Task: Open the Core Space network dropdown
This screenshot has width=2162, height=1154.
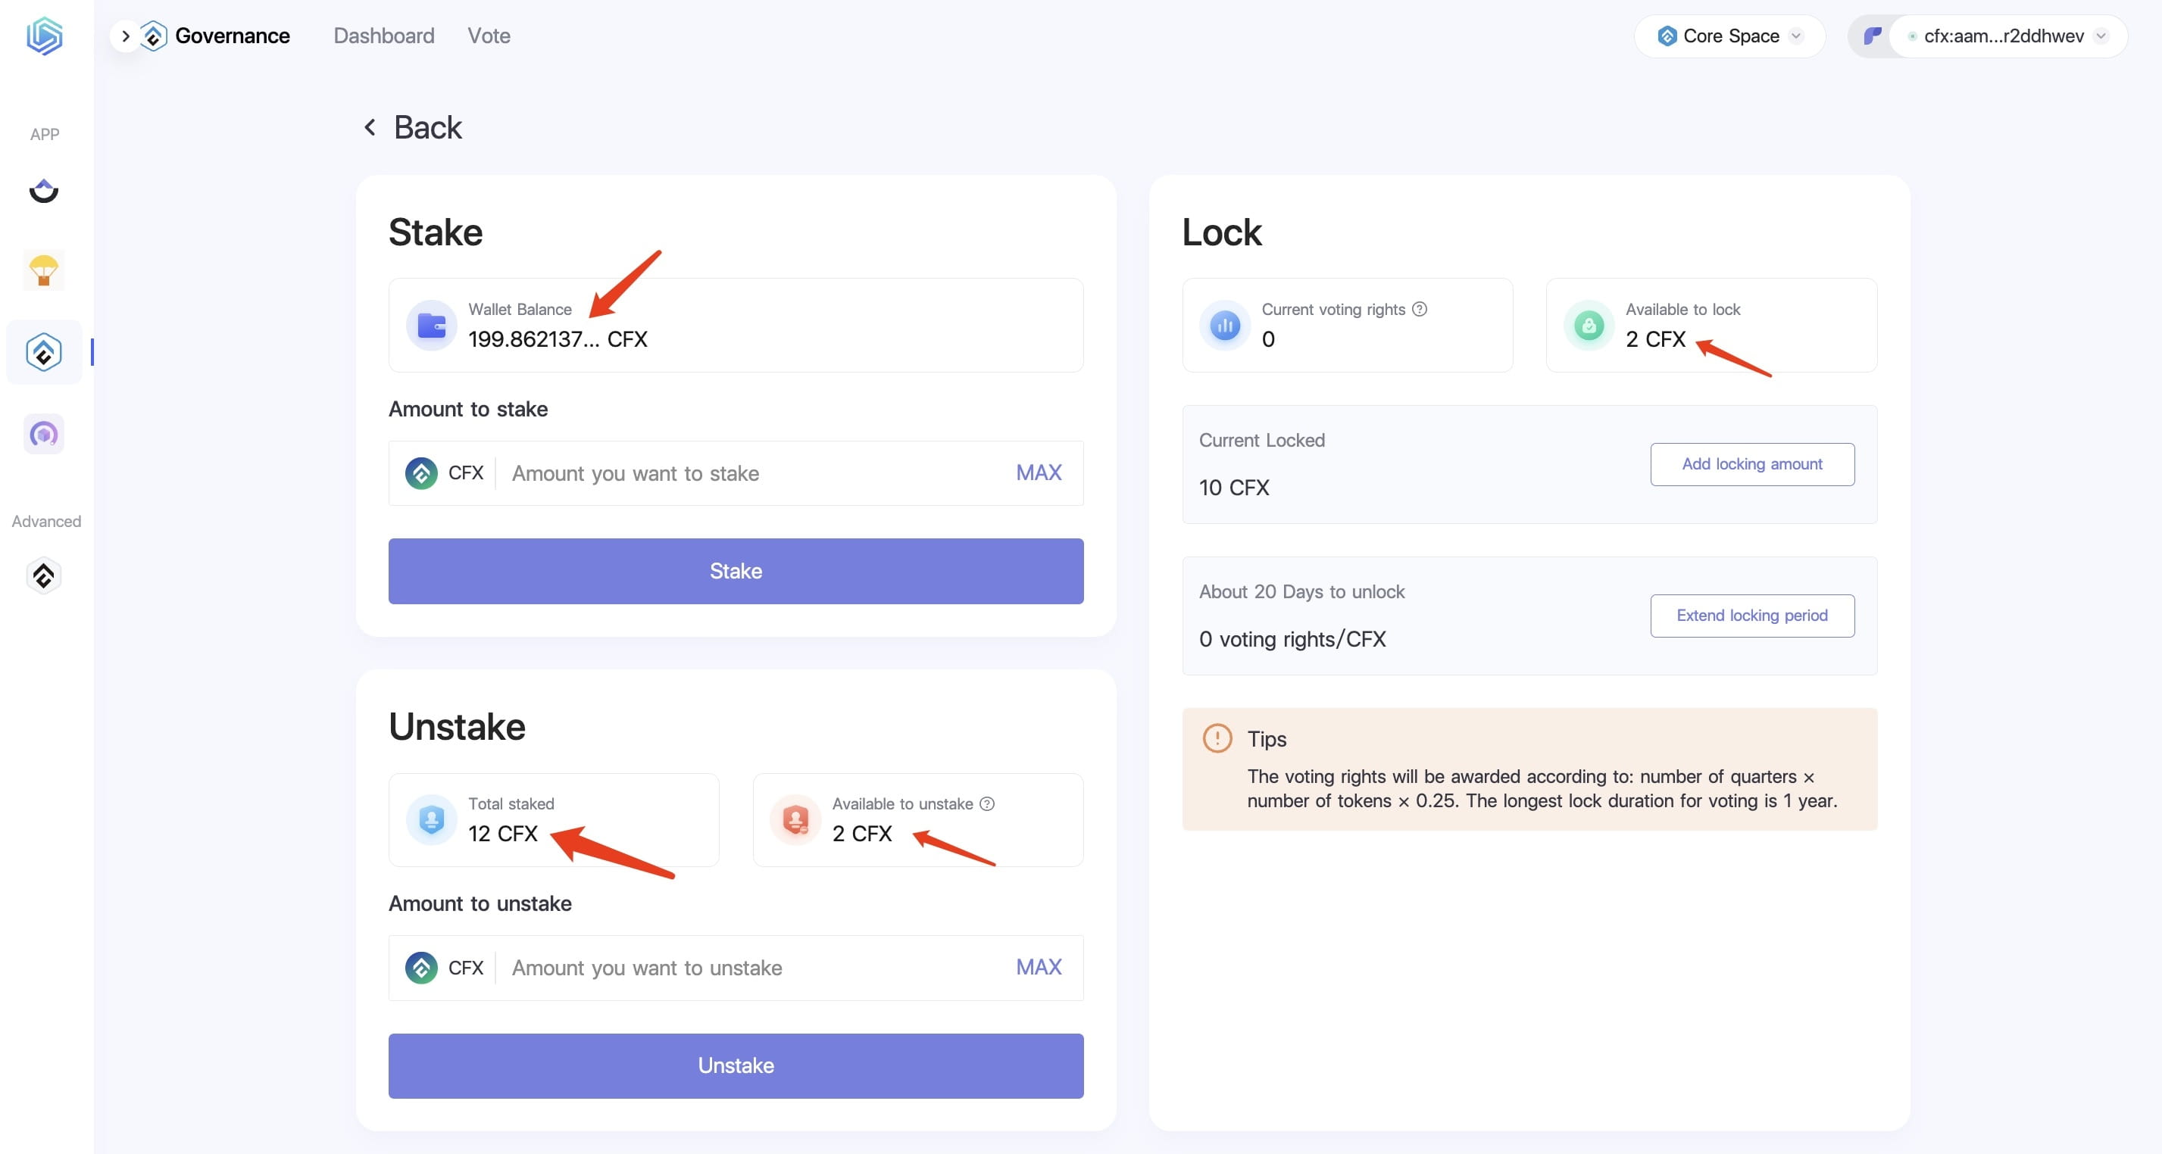Action: pos(1729,36)
